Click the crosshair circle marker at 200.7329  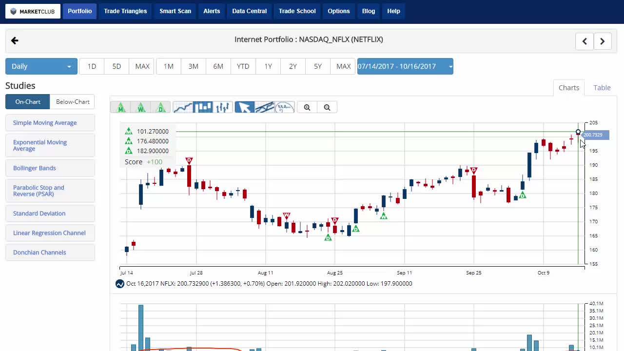pos(578,132)
